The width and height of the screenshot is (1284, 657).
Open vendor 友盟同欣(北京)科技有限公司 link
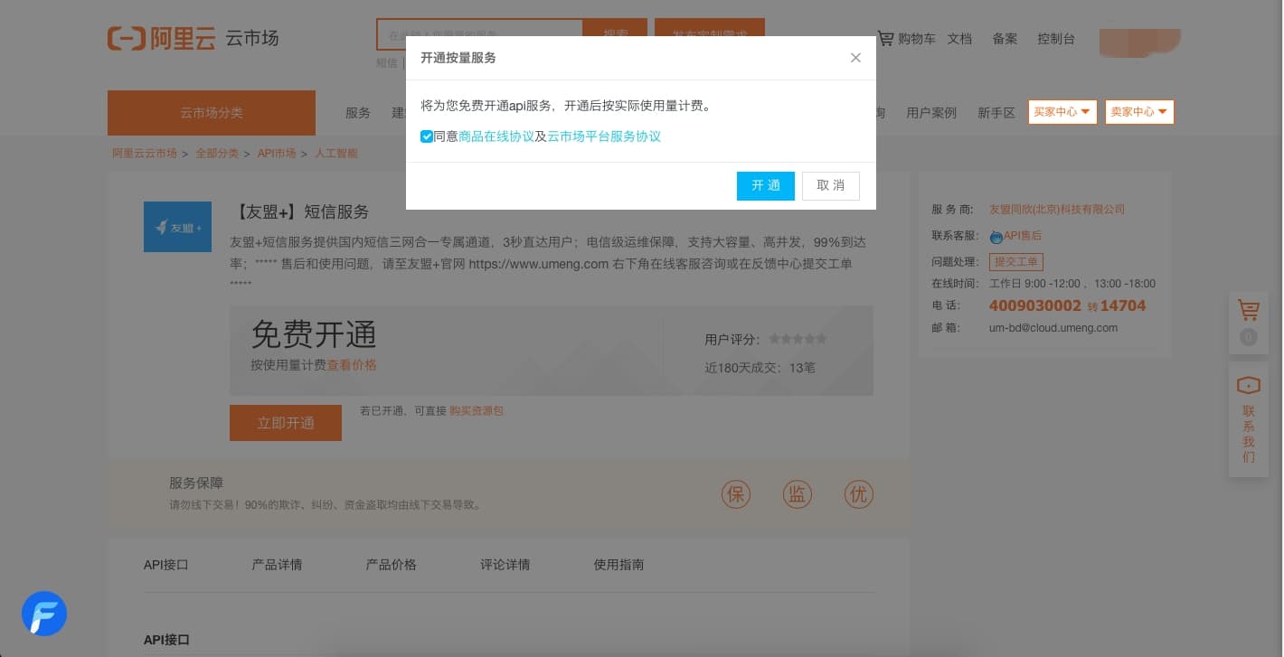coord(1057,209)
